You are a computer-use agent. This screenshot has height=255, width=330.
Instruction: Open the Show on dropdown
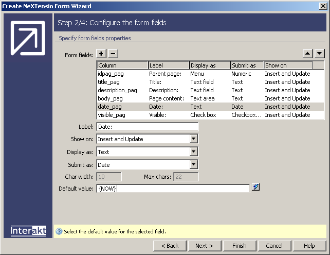(193, 139)
